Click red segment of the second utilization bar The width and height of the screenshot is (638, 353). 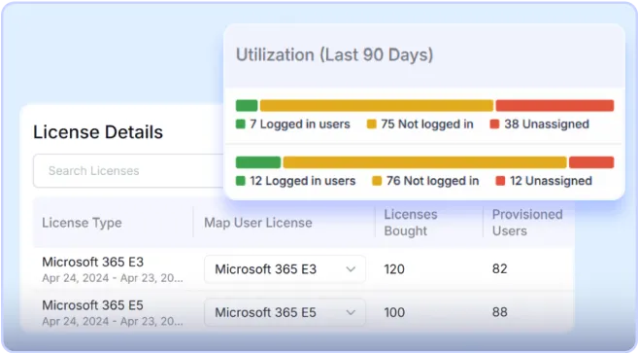point(591,162)
